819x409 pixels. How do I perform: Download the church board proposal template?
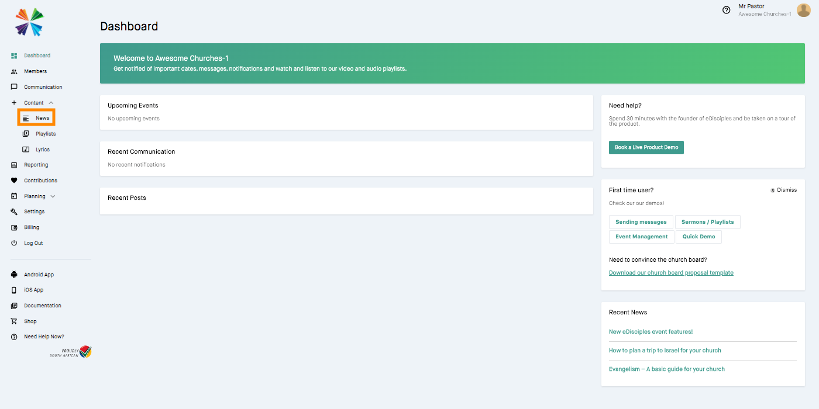671,272
